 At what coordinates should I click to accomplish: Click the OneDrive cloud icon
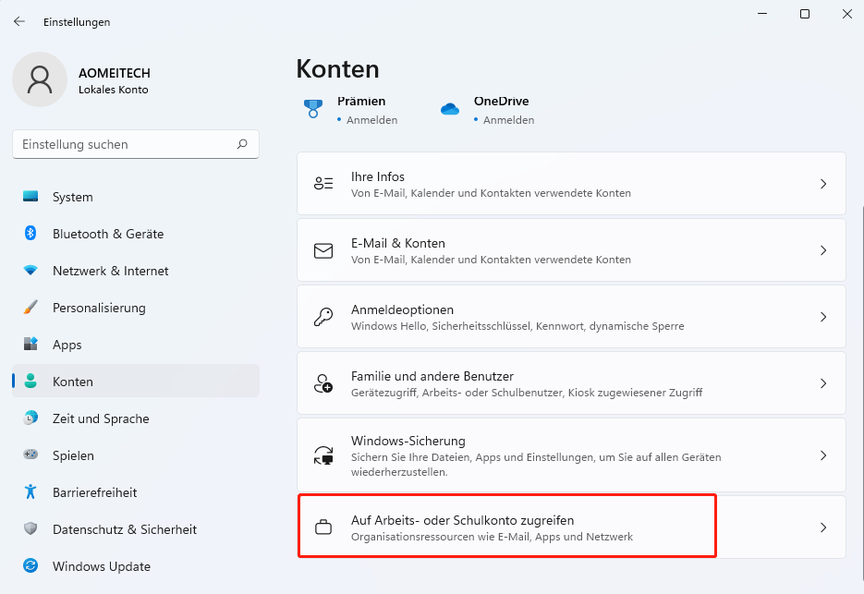coord(450,109)
